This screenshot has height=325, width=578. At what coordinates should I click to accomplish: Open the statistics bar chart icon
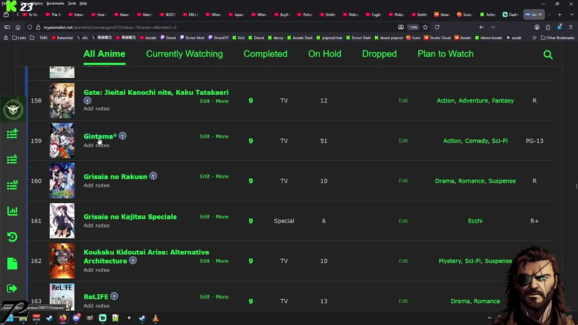coord(12,211)
